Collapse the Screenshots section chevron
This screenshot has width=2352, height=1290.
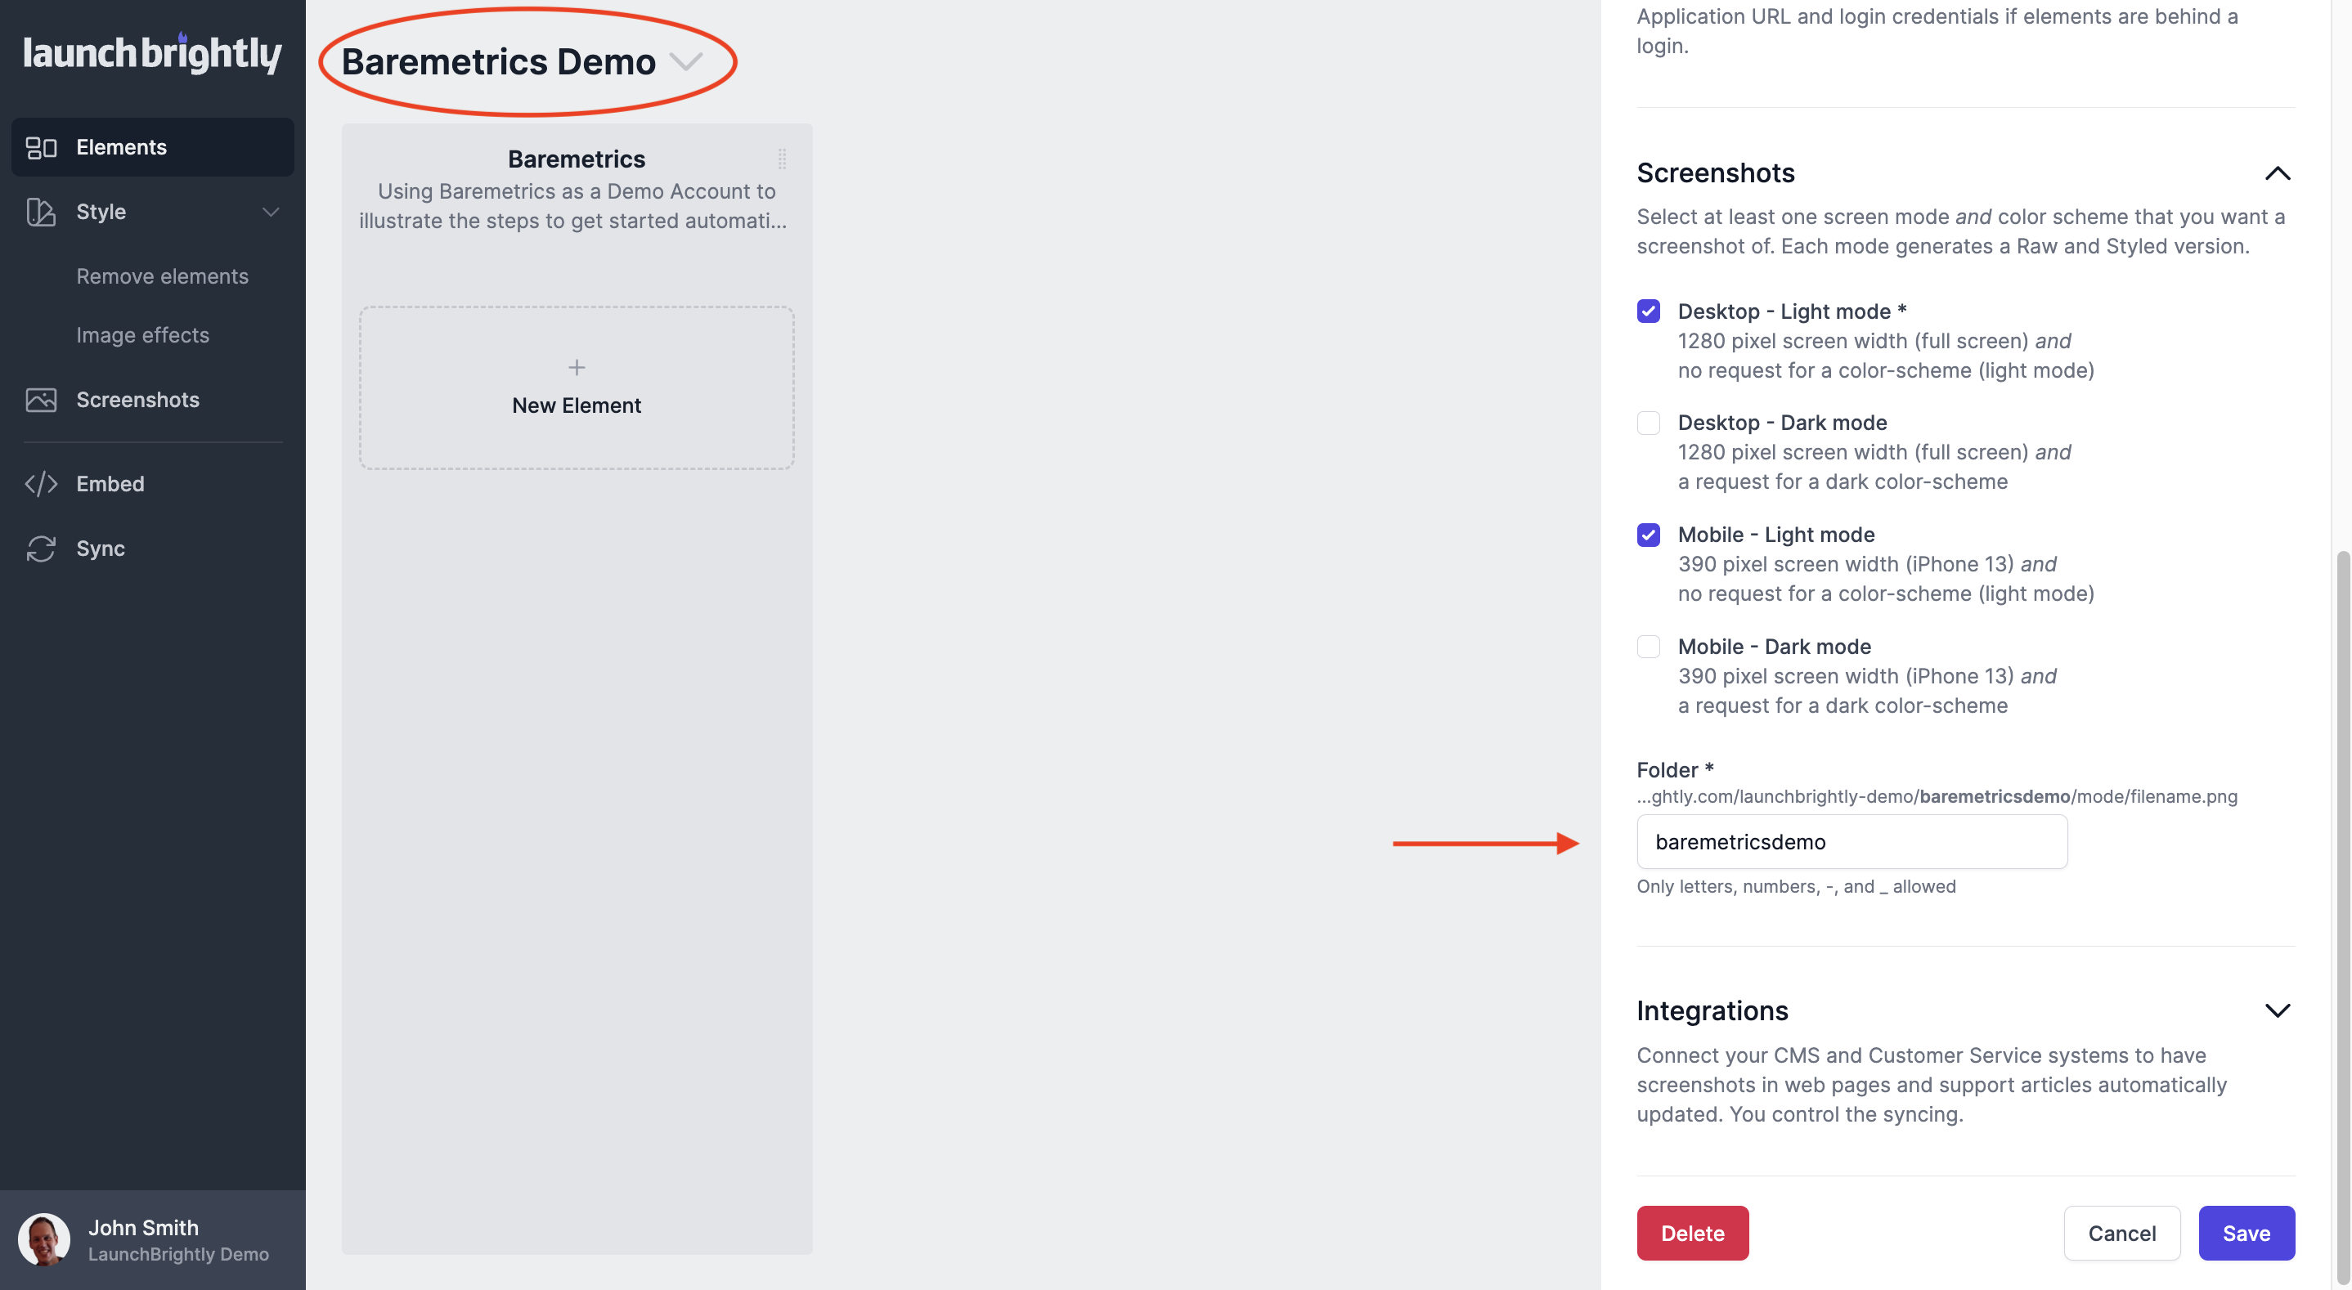point(2277,173)
